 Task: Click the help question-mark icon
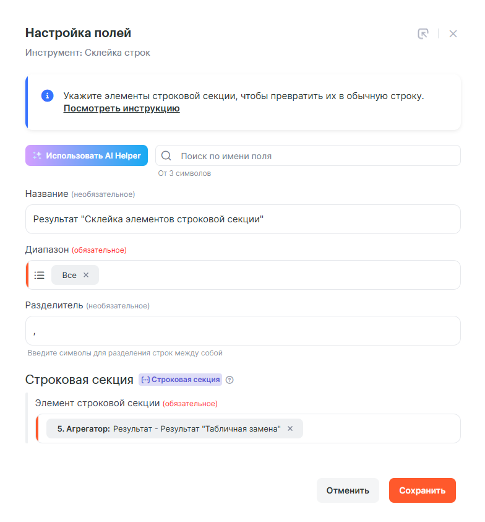click(x=230, y=380)
